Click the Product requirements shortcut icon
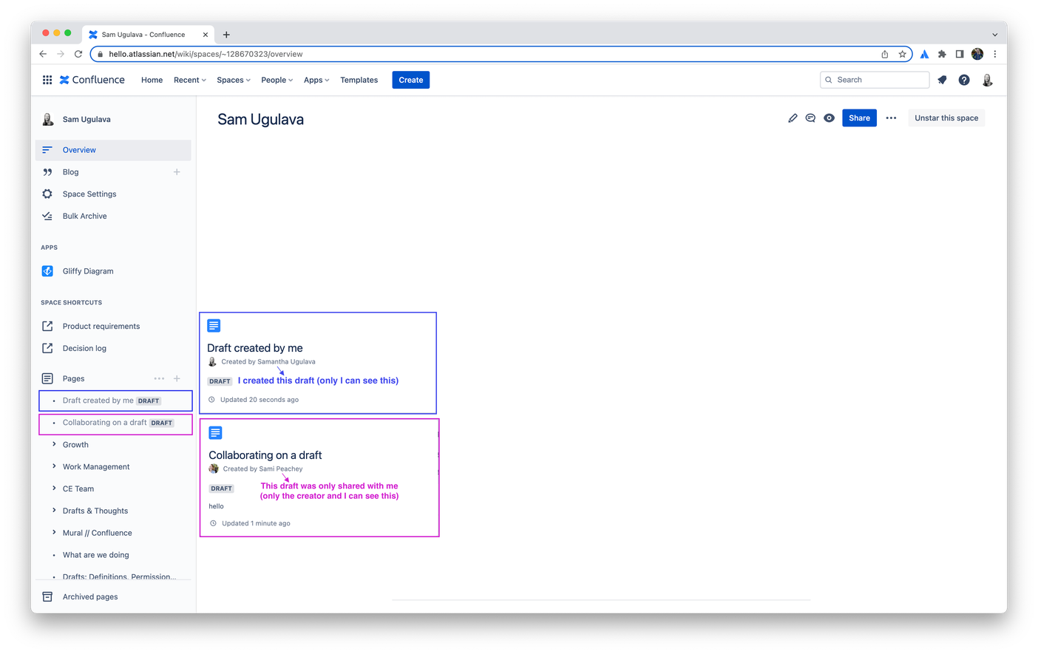This screenshot has width=1038, height=654. click(47, 326)
